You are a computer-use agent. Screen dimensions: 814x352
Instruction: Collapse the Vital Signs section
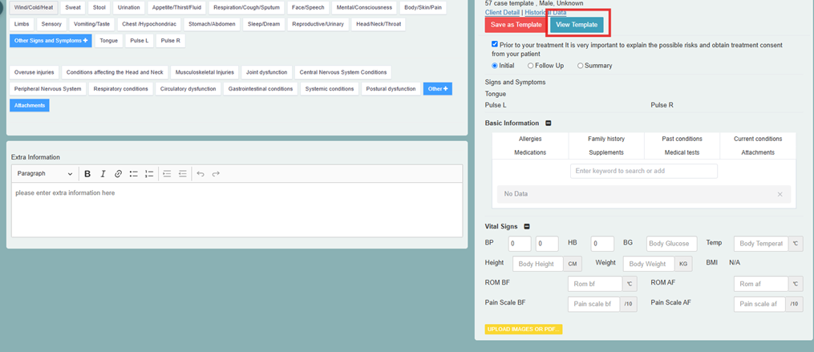coord(527,227)
